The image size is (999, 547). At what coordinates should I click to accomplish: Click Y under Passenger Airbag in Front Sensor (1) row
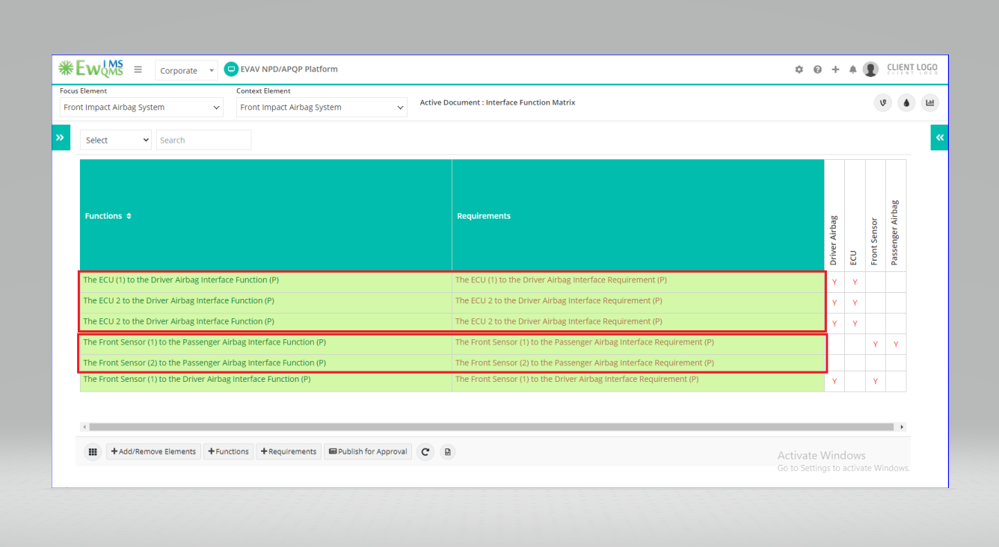(x=896, y=344)
